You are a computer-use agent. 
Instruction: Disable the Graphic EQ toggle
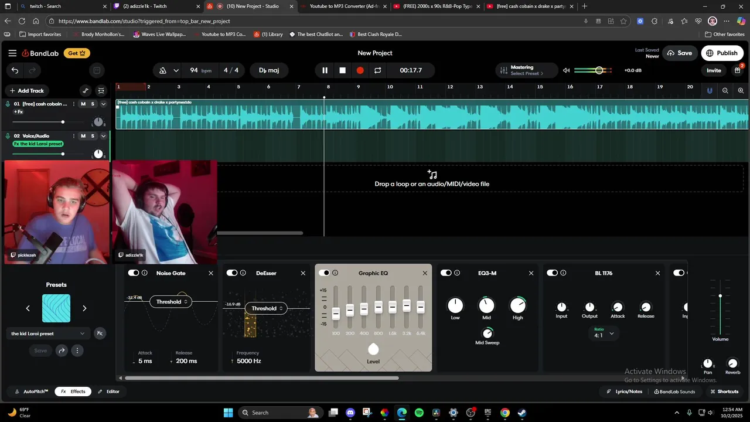tap(324, 273)
